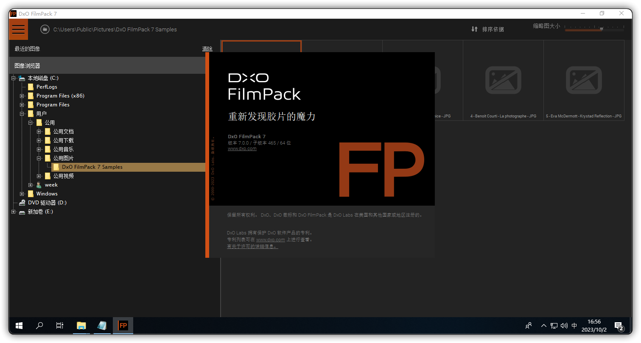Select the PerfLogs folder
641x343 pixels.
point(47,87)
